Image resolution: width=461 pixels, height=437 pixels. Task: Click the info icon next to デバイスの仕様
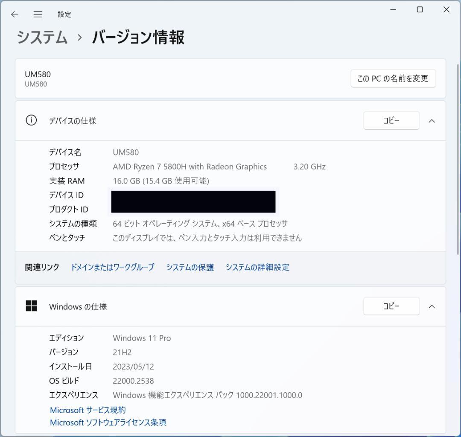(31, 120)
